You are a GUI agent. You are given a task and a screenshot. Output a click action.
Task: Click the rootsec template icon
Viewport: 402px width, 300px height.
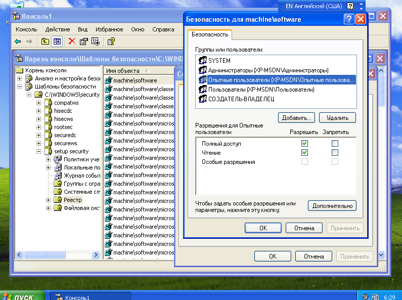[48, 127]
